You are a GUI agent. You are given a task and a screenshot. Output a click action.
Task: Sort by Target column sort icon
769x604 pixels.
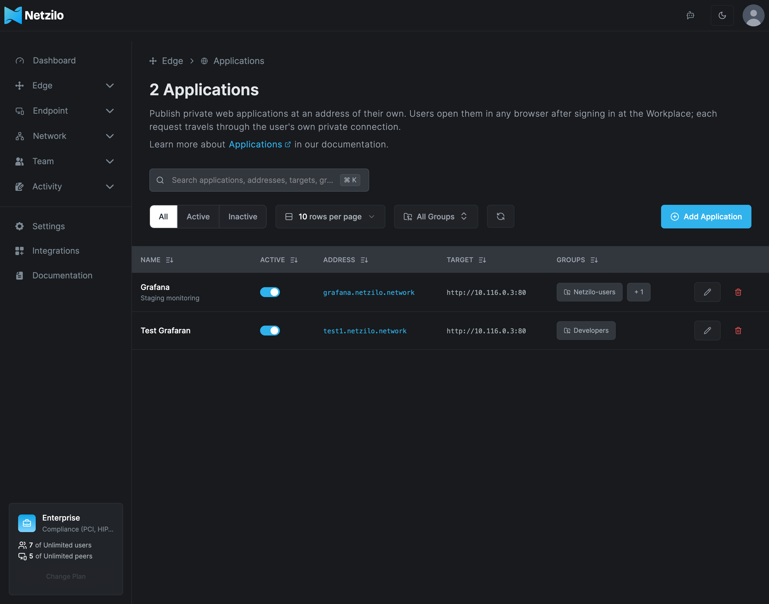click(482, 260)
